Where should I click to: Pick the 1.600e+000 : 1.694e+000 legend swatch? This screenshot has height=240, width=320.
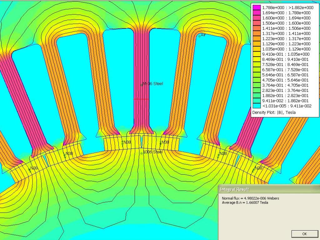coord(257,18)
